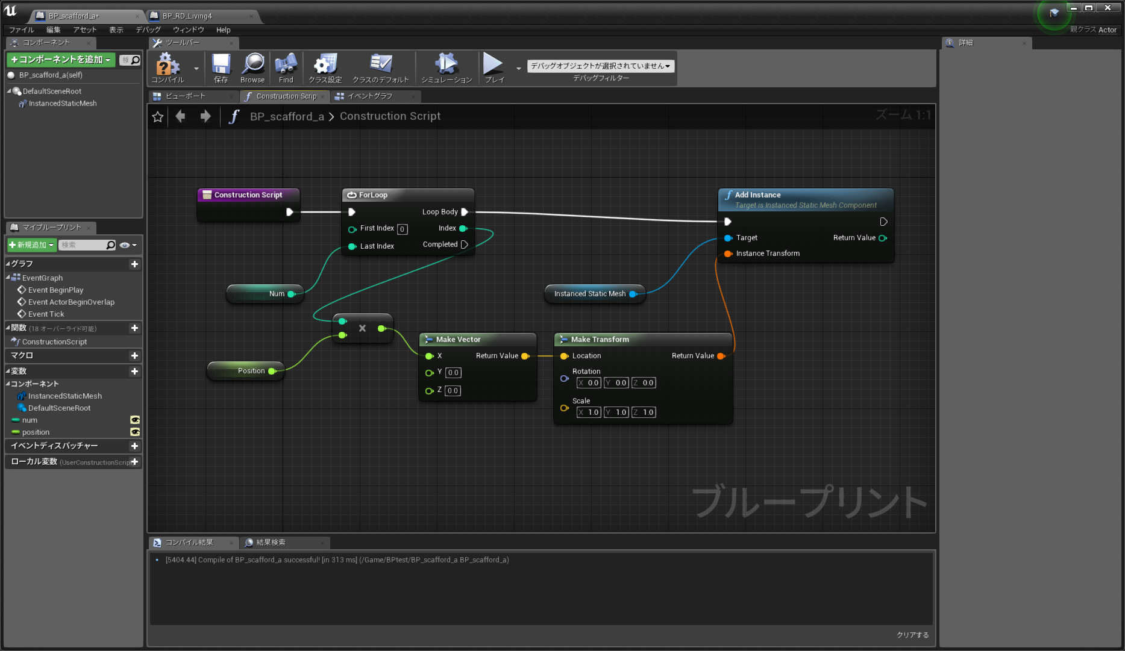This screenshot has height=651, width=1125.
Task: Open the Window menu
Action: coord(189,30)
